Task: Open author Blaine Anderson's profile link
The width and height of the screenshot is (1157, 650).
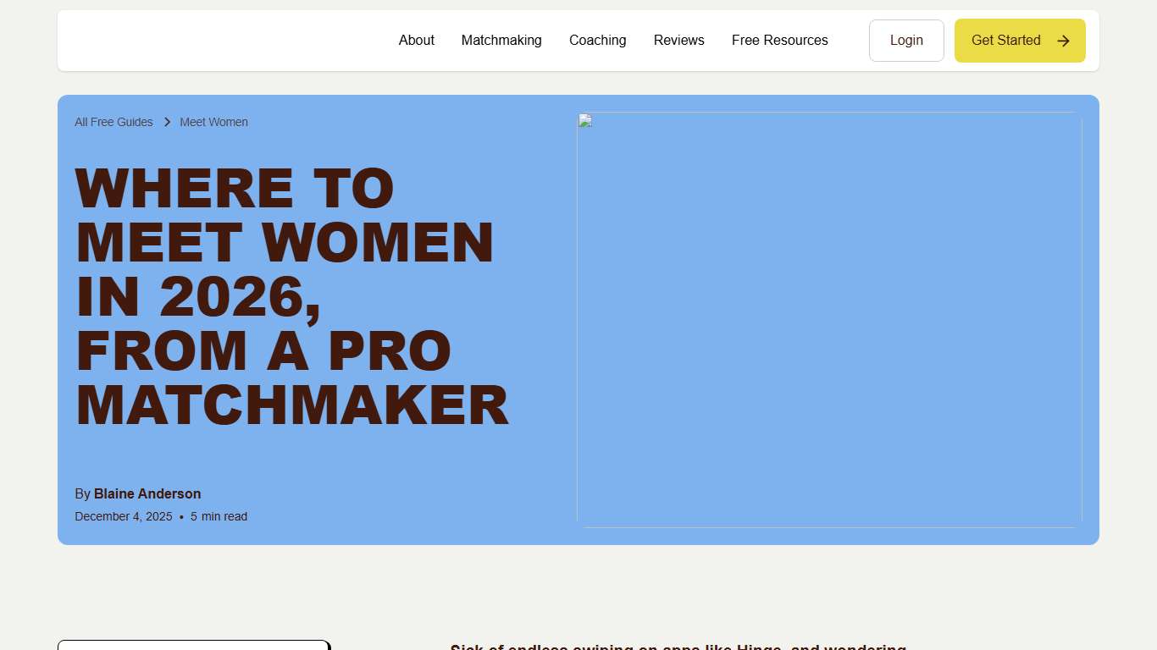Action: point(147,493)
